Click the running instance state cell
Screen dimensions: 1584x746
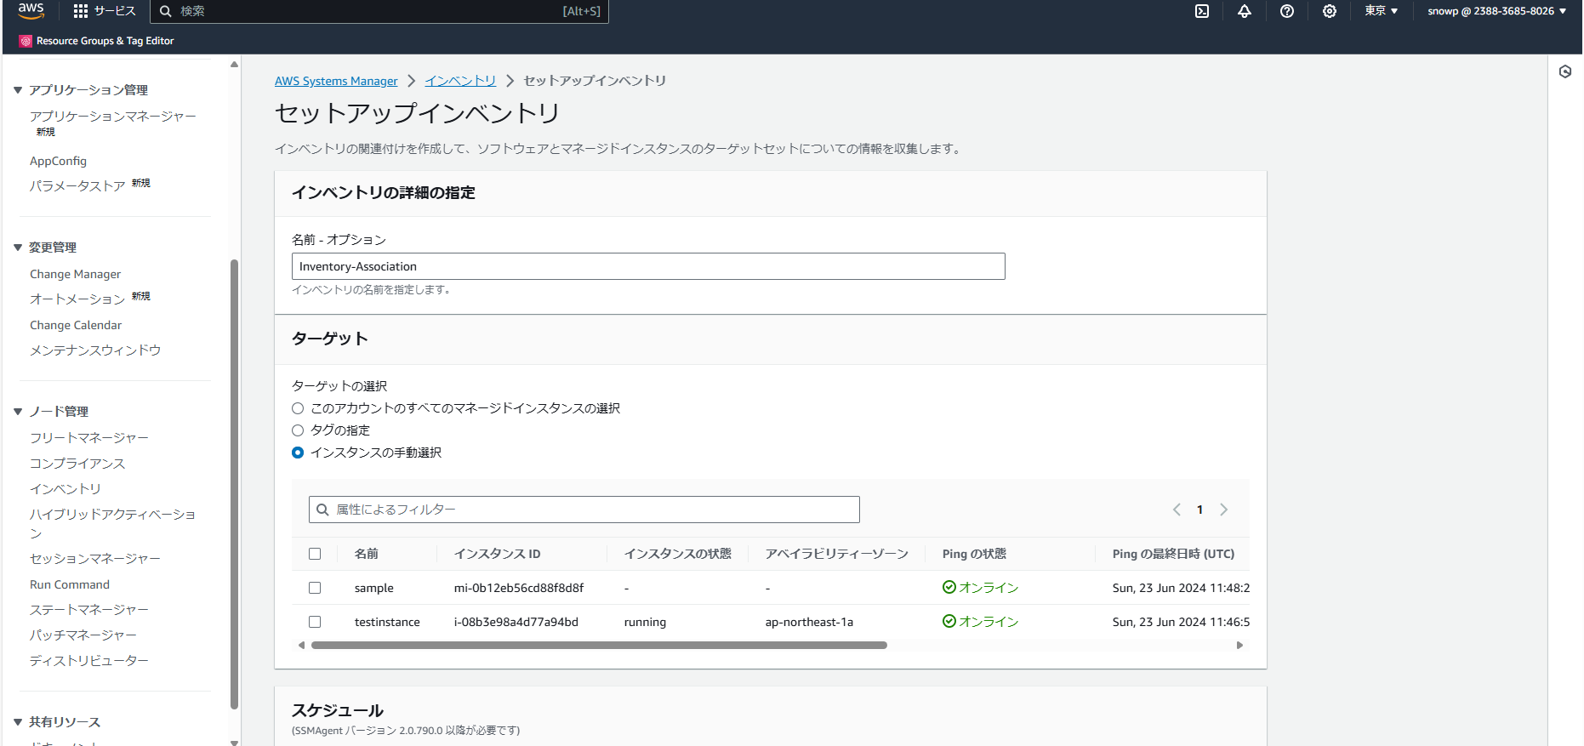tap(645, 622)
